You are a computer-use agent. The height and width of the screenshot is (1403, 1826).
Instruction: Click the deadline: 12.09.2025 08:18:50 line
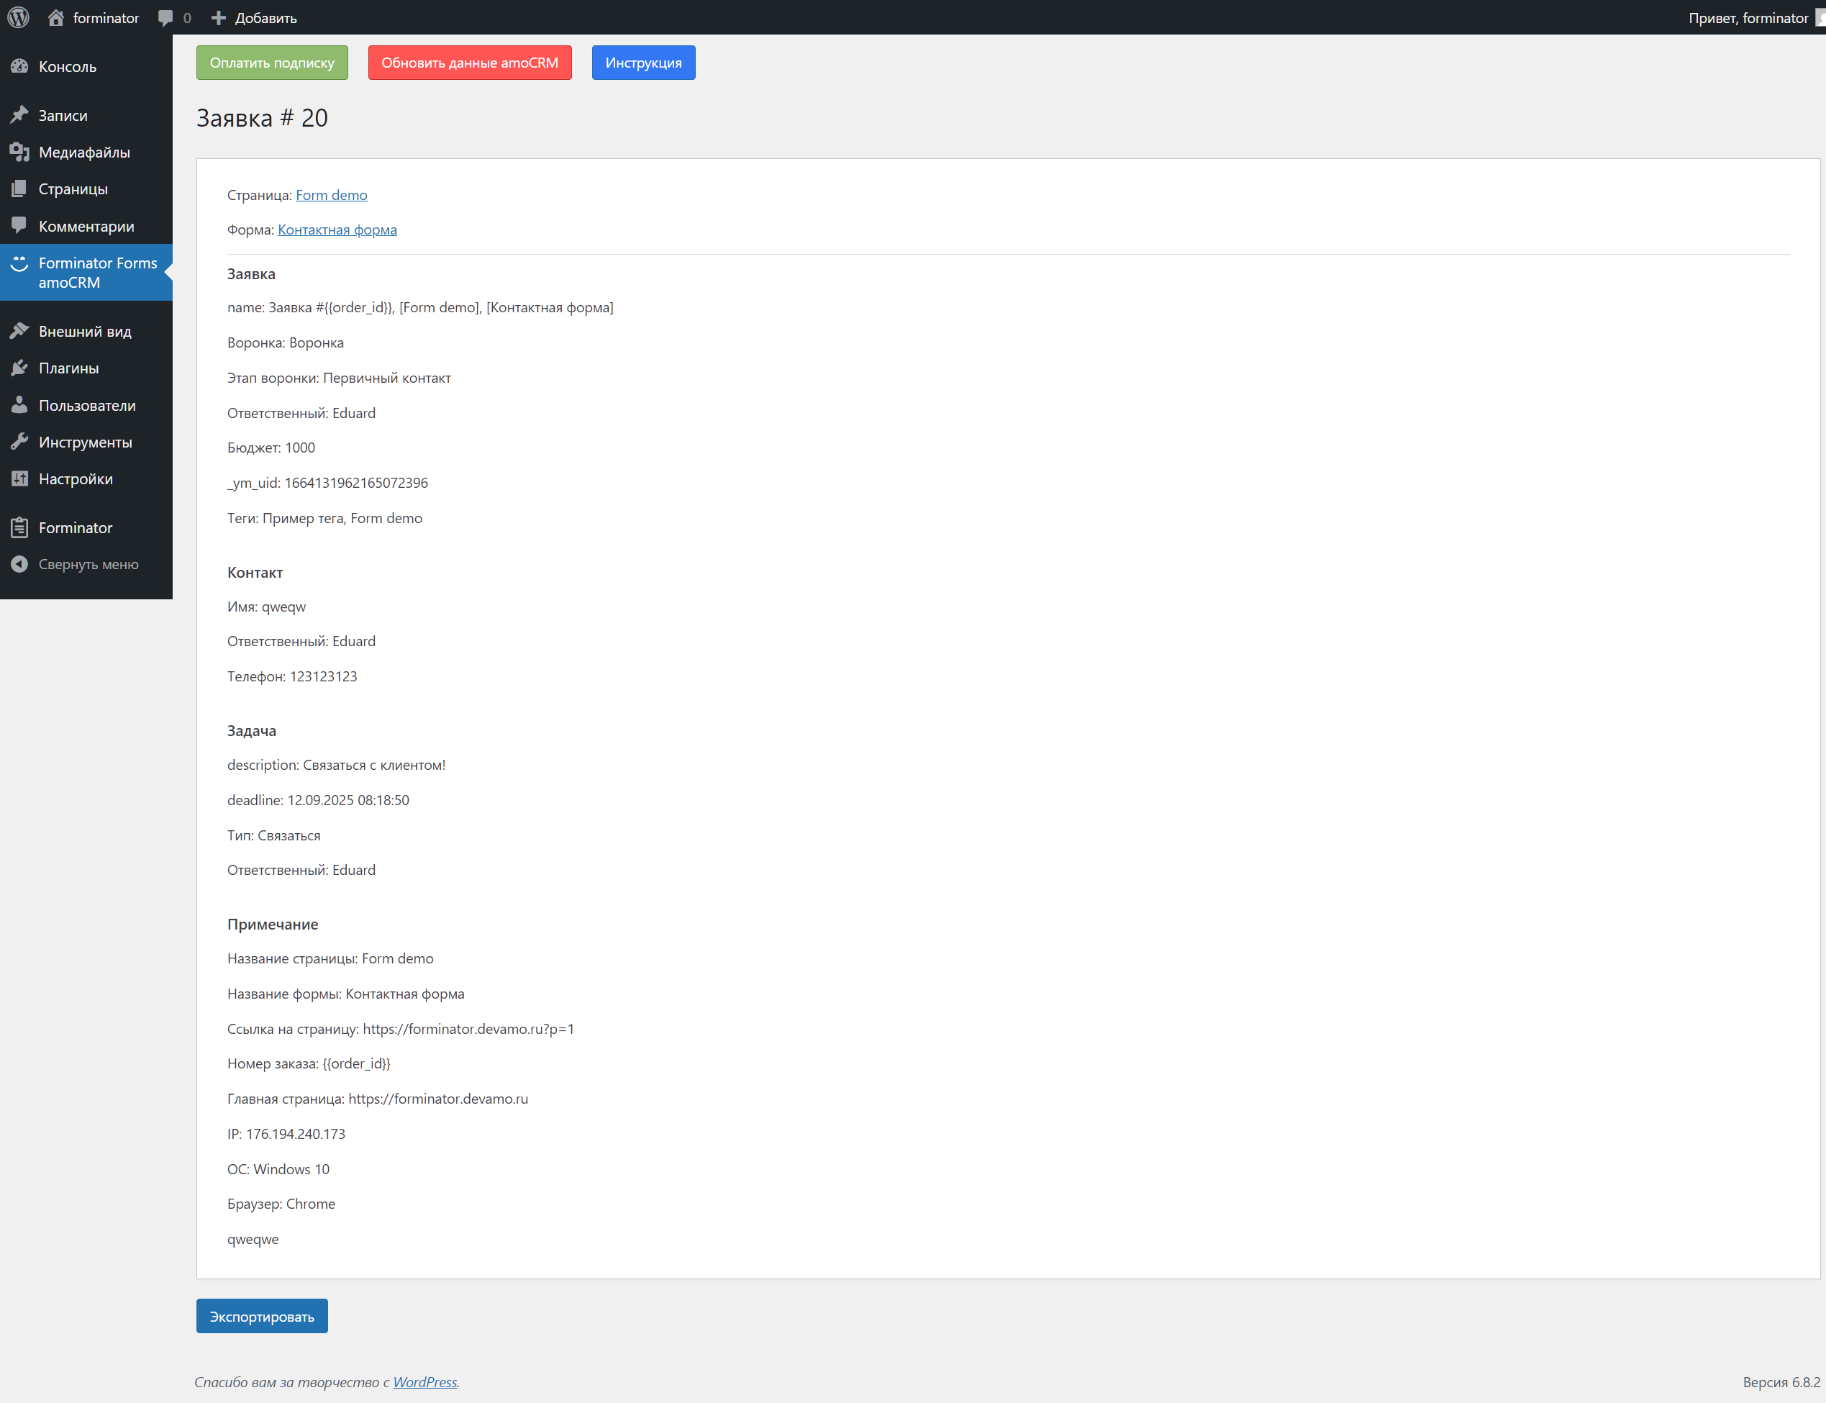coord(318,800)
